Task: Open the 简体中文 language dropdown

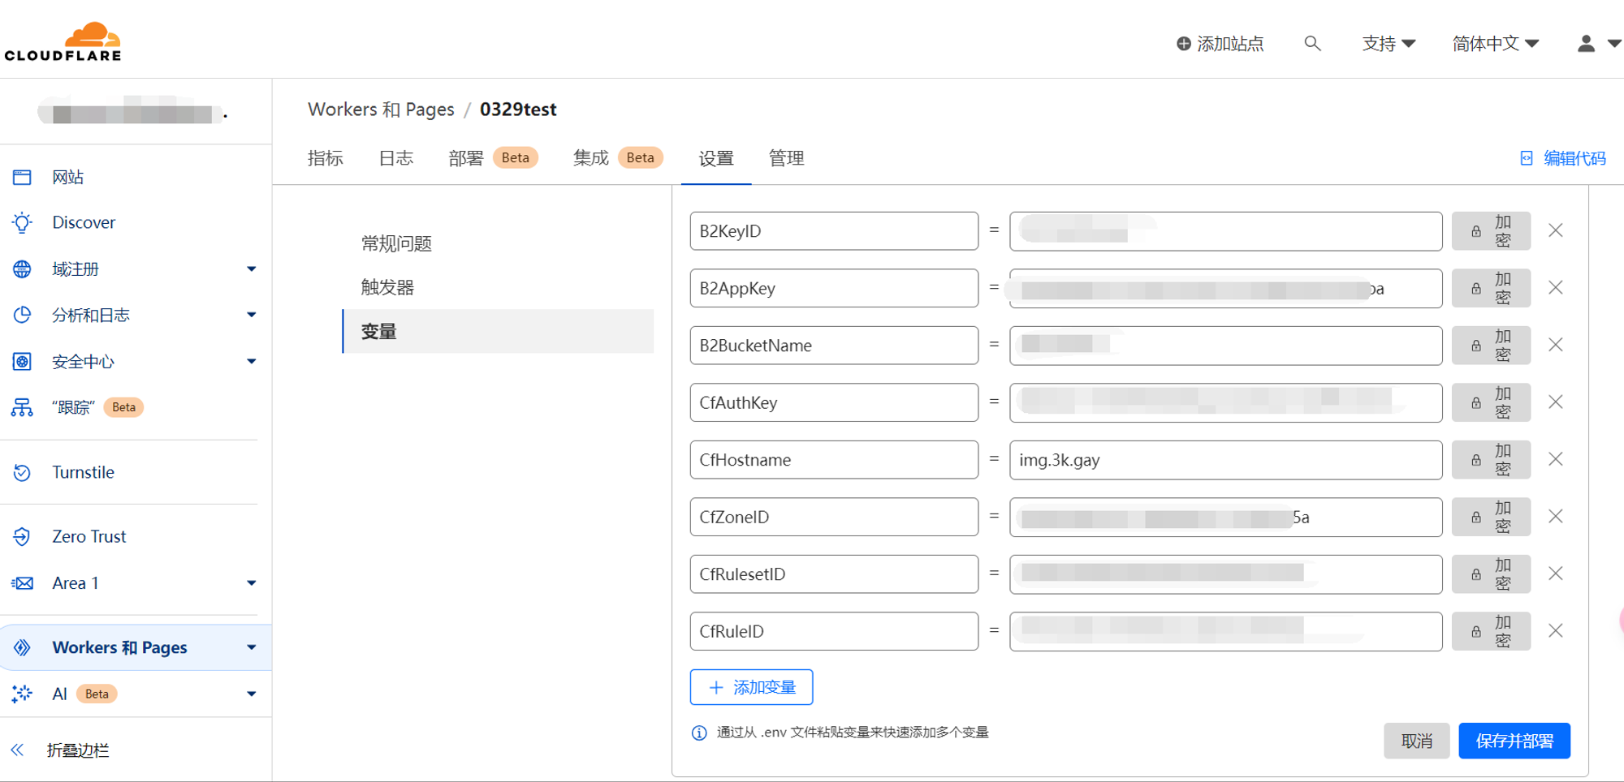Action: coord(1496,43)
